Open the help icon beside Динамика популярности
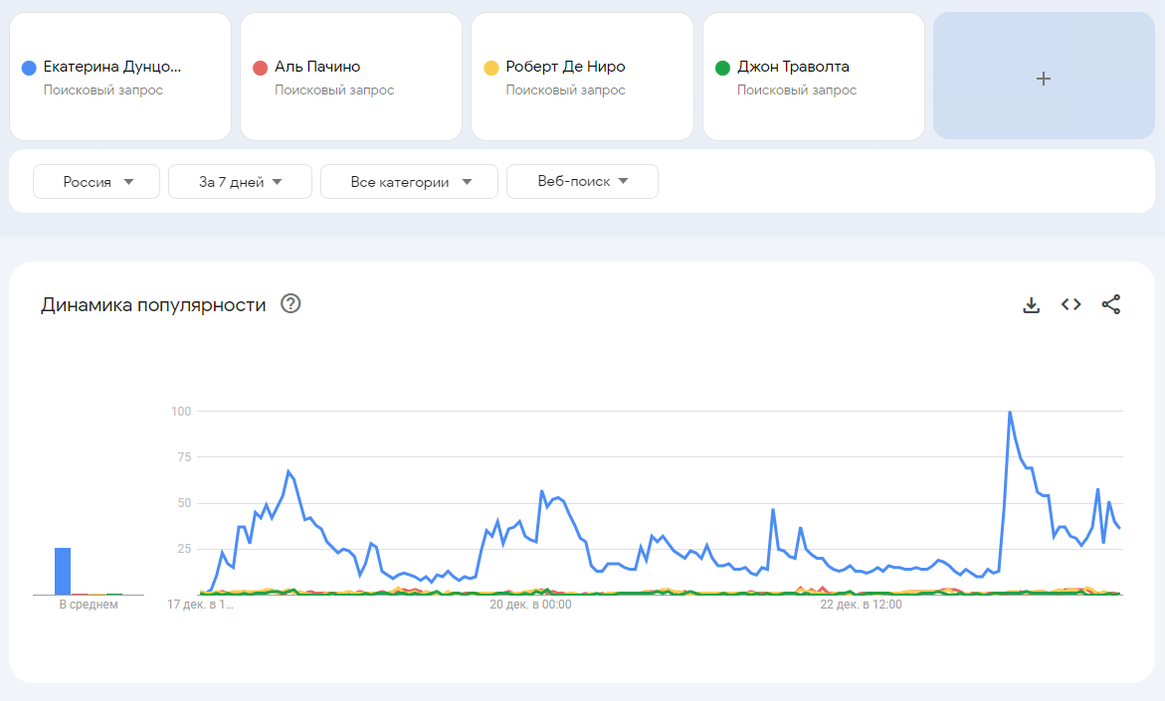The width and height of the screenshot is (1165, 701). 291,303
